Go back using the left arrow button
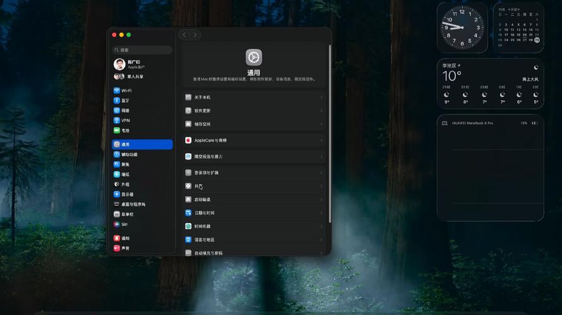 (x=184, y=35)
